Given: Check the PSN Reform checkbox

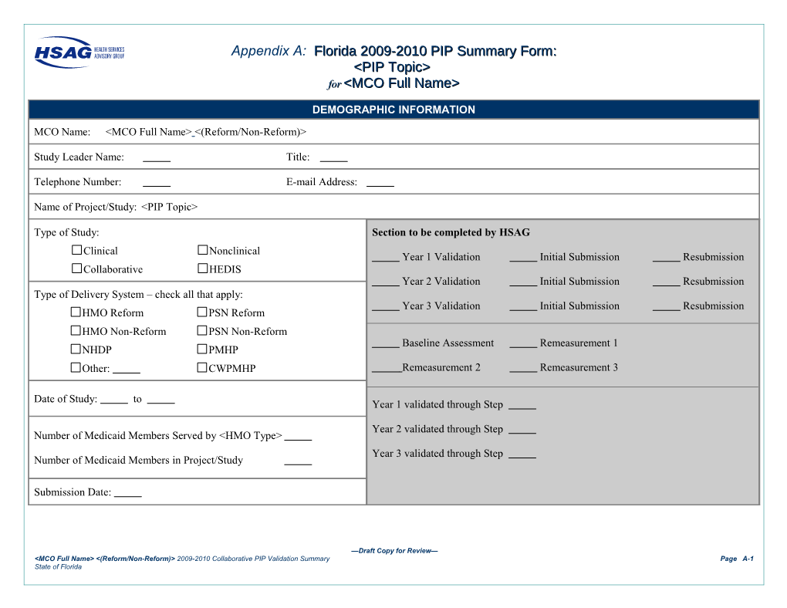Looking at the screenshot, I should [x=202, y=312].
